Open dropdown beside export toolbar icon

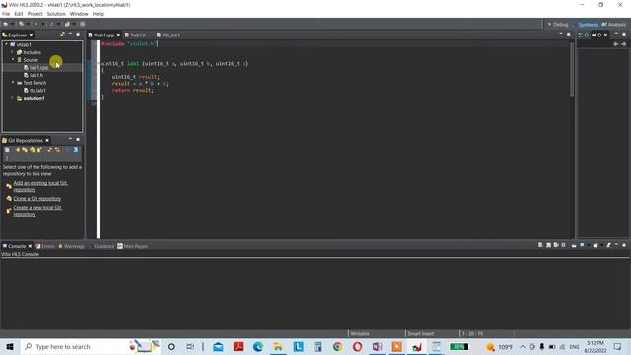58,24
